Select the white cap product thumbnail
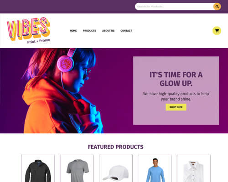228x182 pixels. coord(116,168)
